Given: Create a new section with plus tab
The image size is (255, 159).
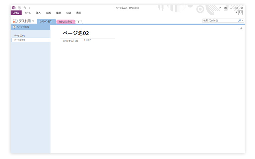Looking at the screenshot, I should 79,22.
